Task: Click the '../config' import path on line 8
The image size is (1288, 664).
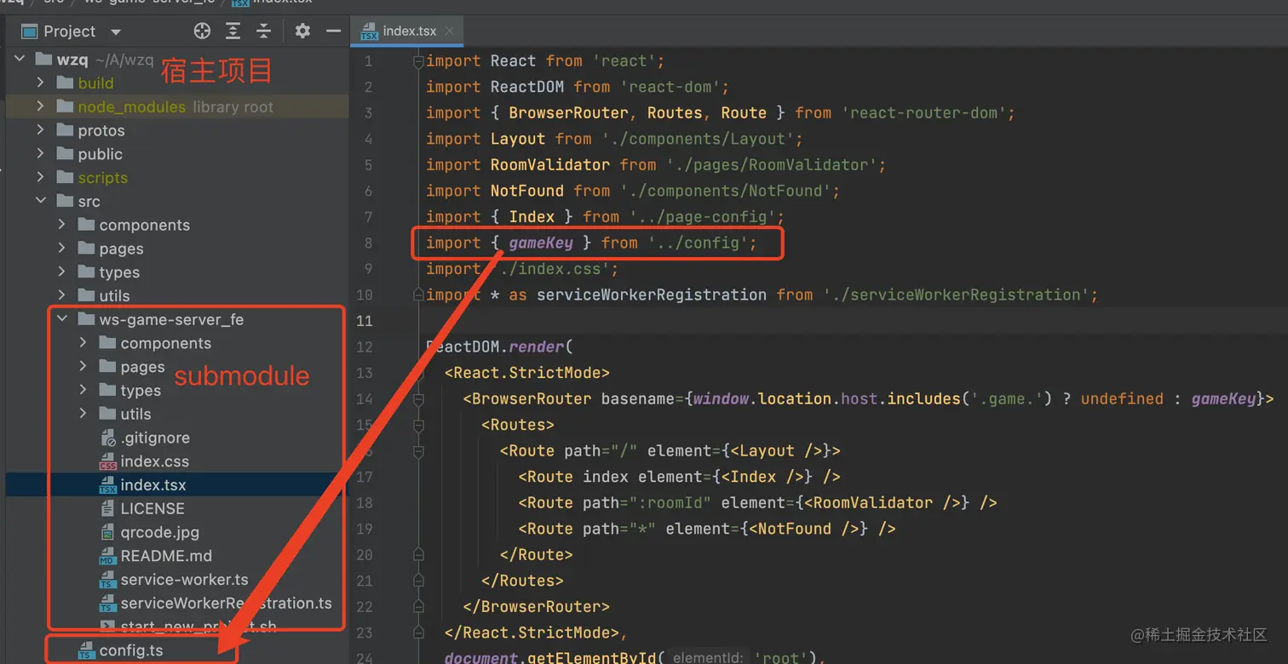Action: click(698, 243)
